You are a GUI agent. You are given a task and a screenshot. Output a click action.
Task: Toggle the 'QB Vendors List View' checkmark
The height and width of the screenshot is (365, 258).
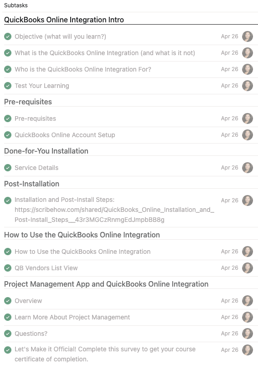point(8,268)
